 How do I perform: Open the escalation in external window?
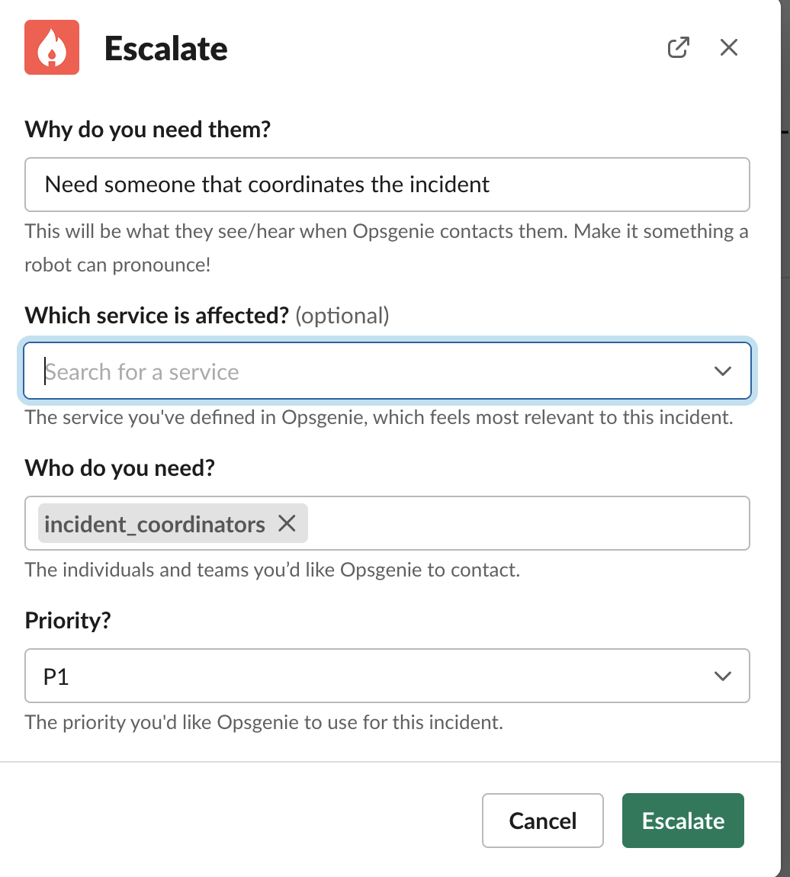[x=678, y=47]
